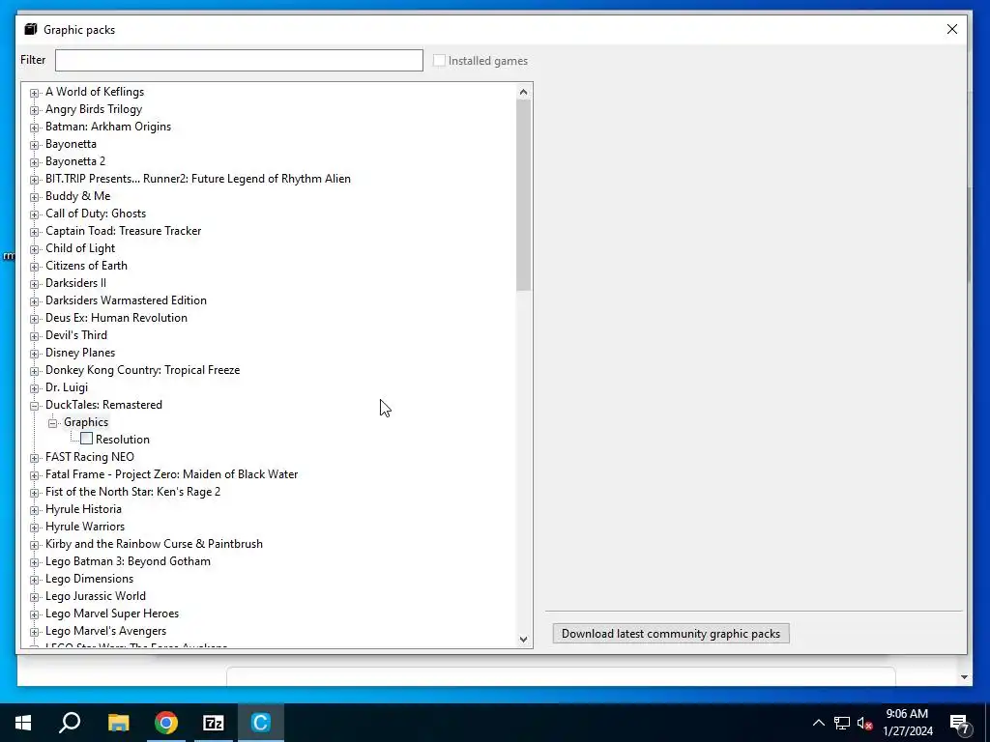Launch Google Chrome from taskbar

[x=166, y=723]
